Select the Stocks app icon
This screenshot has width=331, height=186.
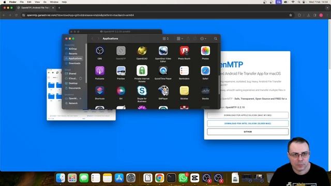tap(205, 91)
